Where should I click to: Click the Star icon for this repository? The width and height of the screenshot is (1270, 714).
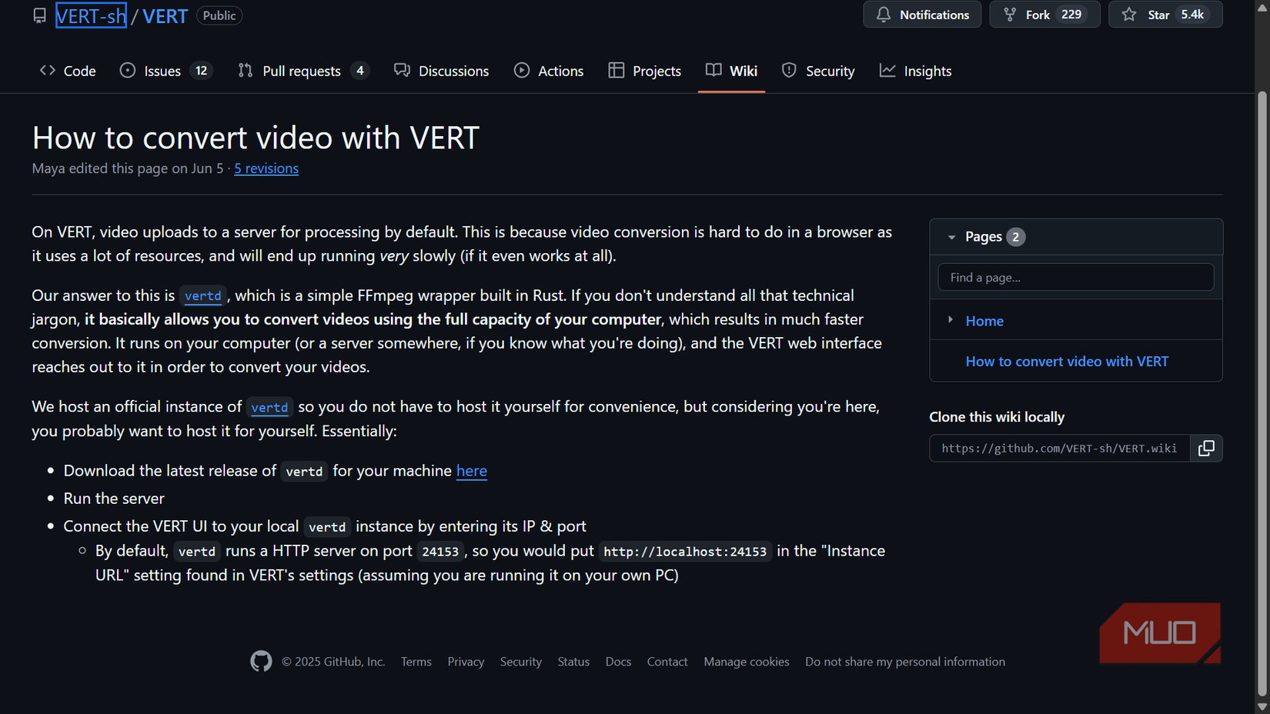point(1129,15)
